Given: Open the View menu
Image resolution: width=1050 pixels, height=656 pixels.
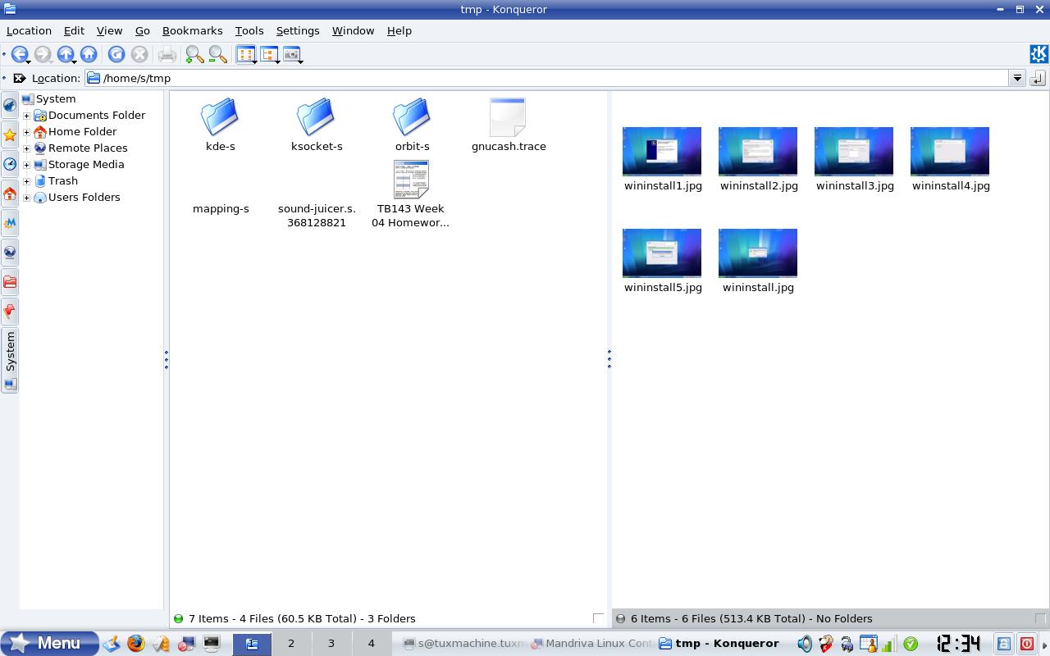Looking at the screenshot, I should click(x=109, y=30).
